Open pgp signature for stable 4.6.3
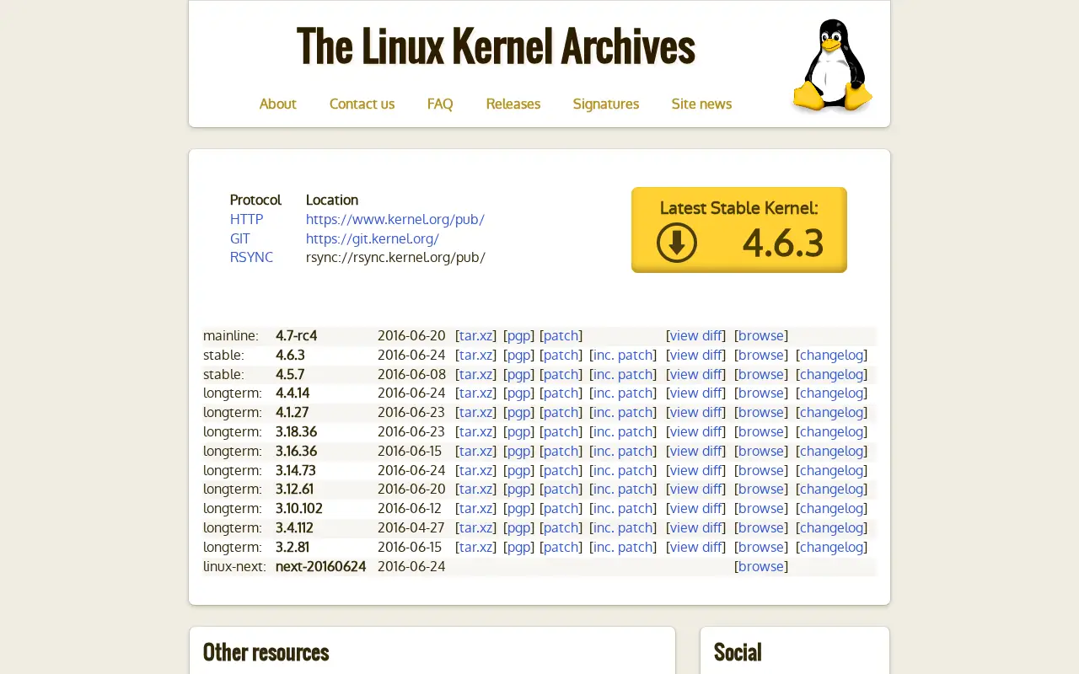 (x=518, y=355)
